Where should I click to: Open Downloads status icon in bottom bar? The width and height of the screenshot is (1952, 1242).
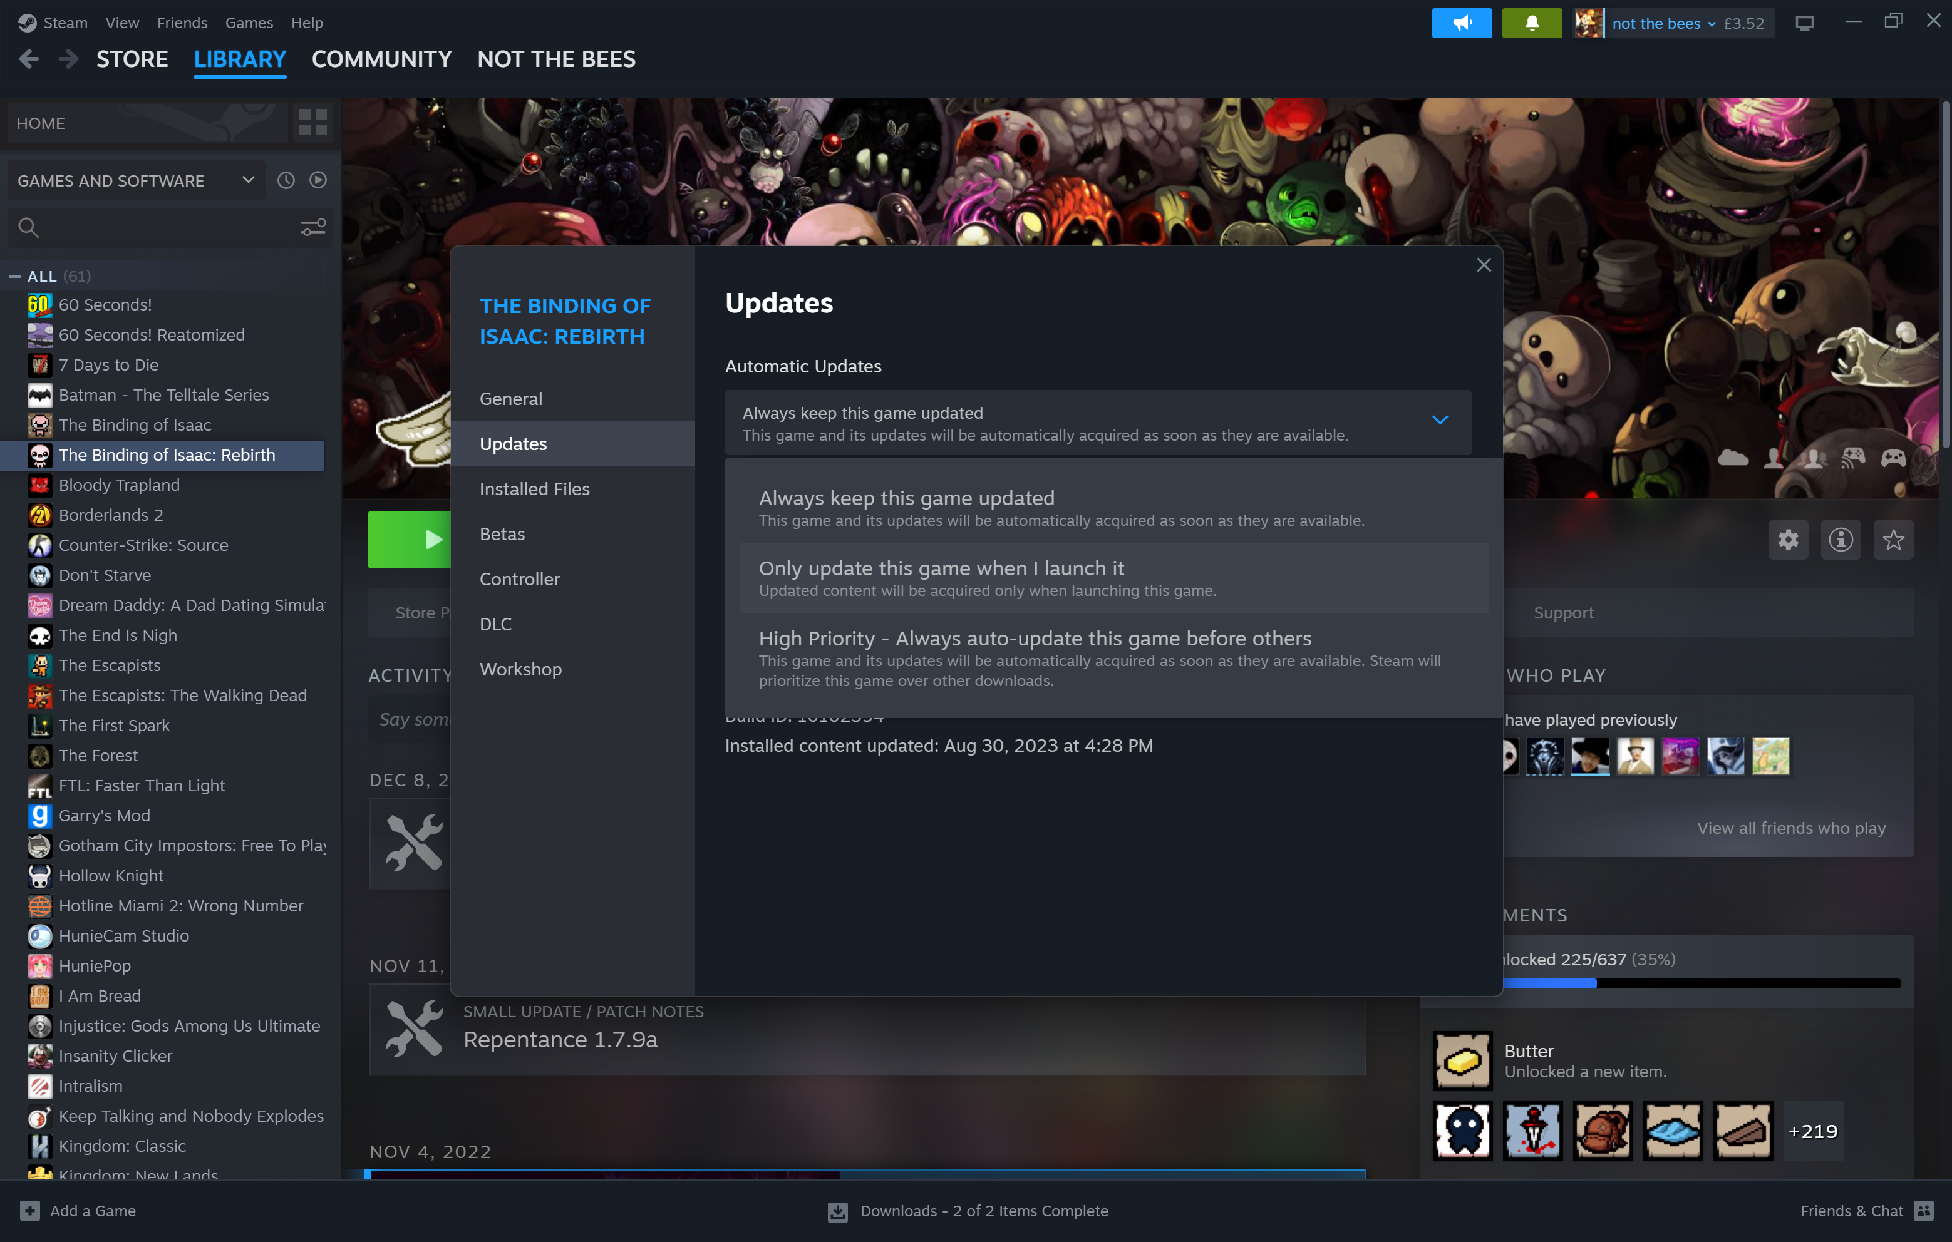(837, 1211)
